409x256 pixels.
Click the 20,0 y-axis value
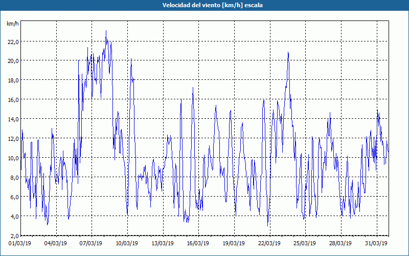[13, 61]
